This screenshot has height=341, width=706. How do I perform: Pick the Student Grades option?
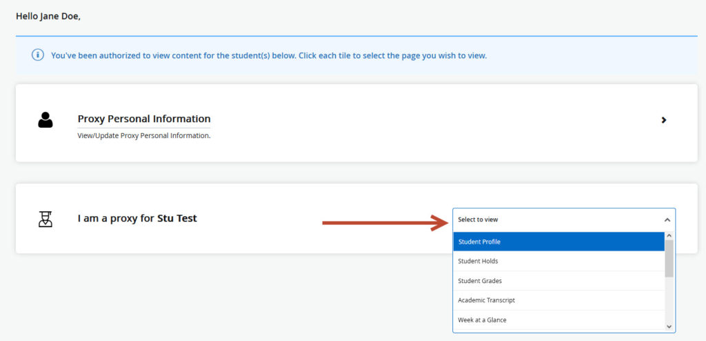pos(558,280)
